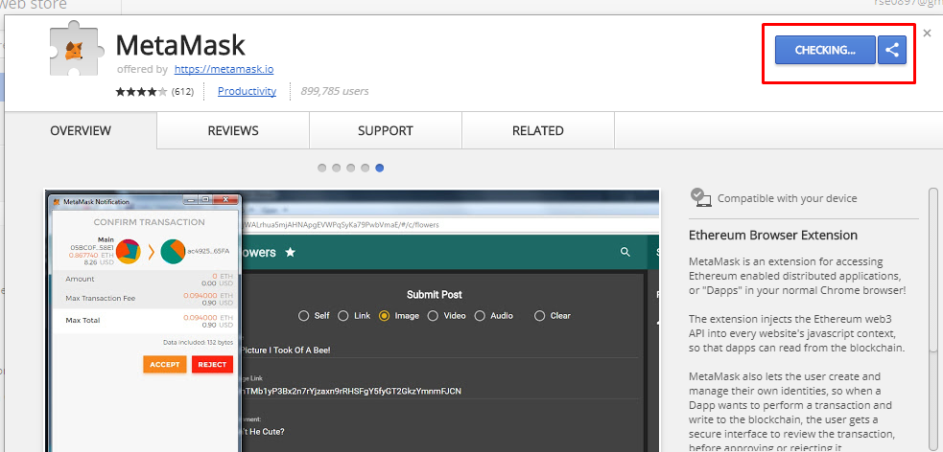
Task: Close the MetaMask Notification window
Action: pos(226,200)
